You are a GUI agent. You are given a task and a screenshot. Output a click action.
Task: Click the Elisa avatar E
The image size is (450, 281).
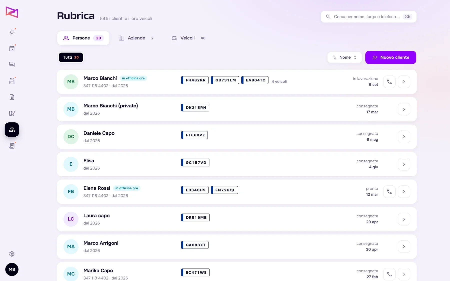click(71, 164)
